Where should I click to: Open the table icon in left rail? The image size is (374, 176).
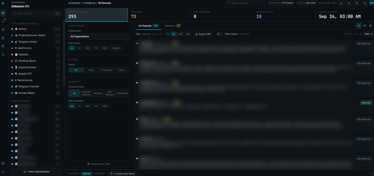click(x=3, y=46)
